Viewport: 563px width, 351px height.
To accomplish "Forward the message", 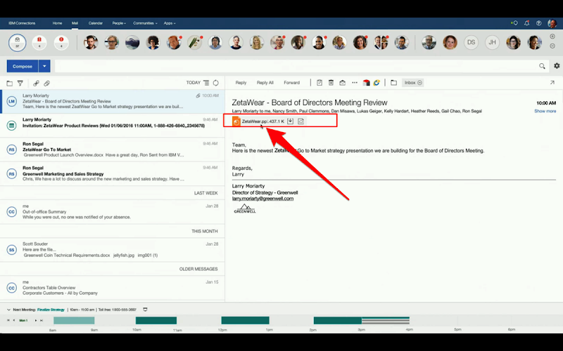I will (291, 83).
